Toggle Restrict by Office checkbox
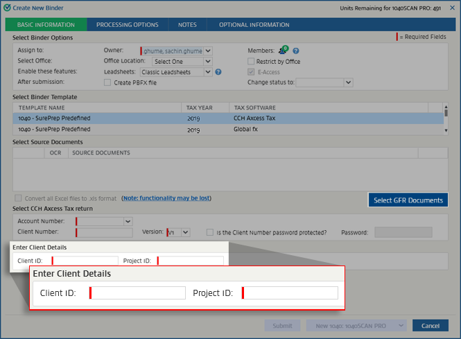This screenshot has width=461, height=339. click(x=251, y=61)
